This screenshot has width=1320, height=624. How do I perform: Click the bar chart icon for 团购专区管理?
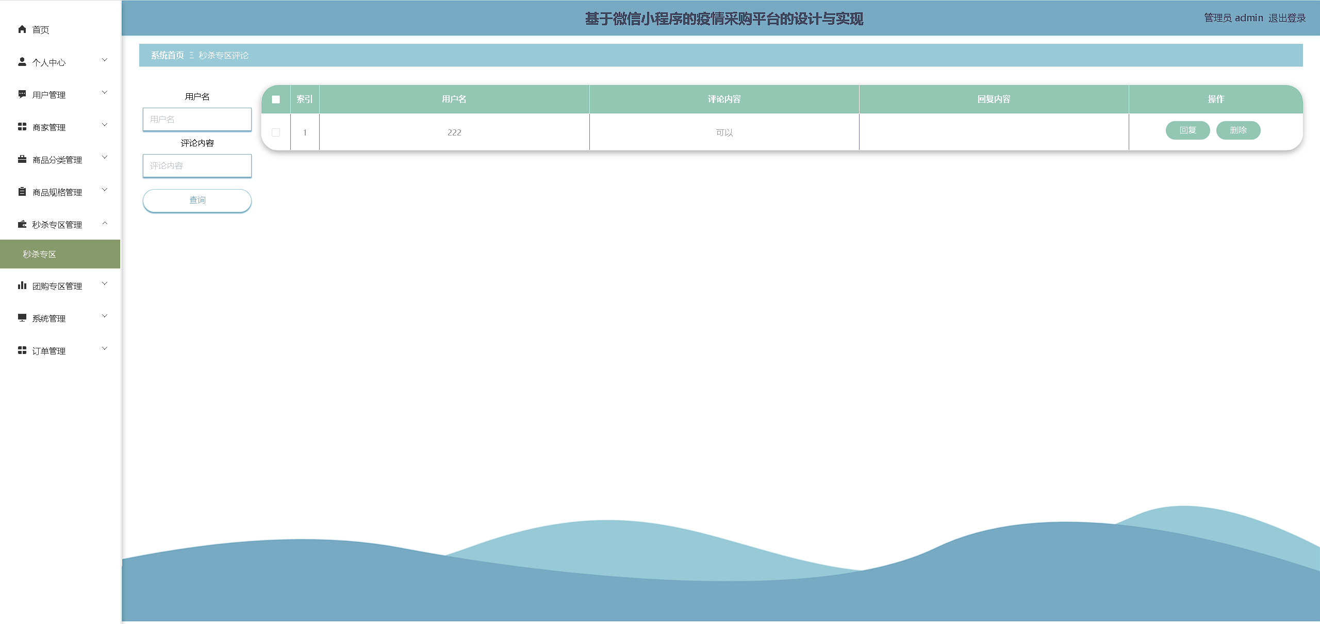[x=22, y=285]
